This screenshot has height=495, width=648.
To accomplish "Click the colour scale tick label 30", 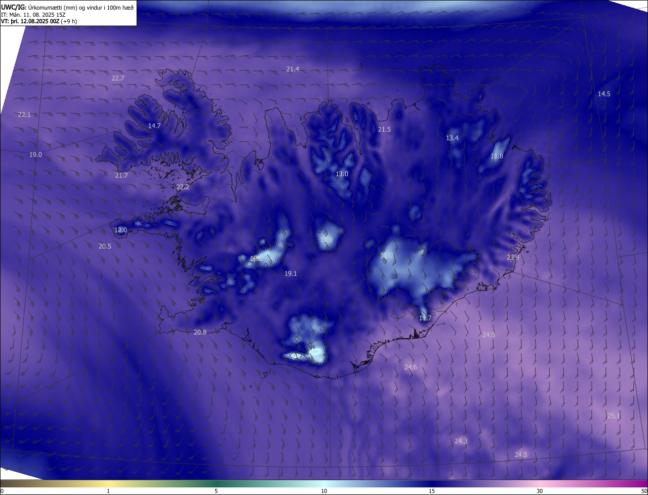I will (540, 491).
